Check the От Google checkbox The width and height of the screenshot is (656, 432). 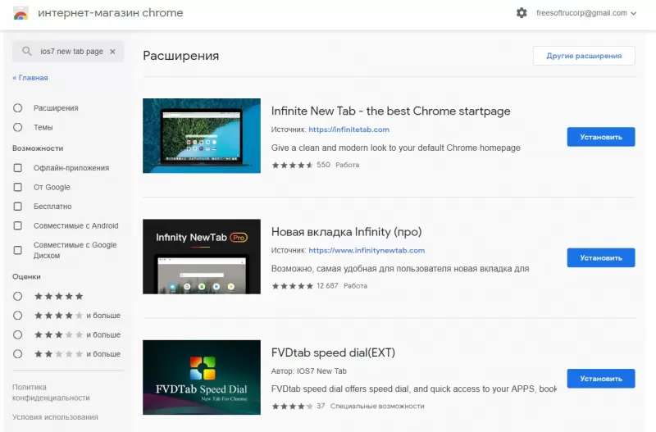pos(17,187)
